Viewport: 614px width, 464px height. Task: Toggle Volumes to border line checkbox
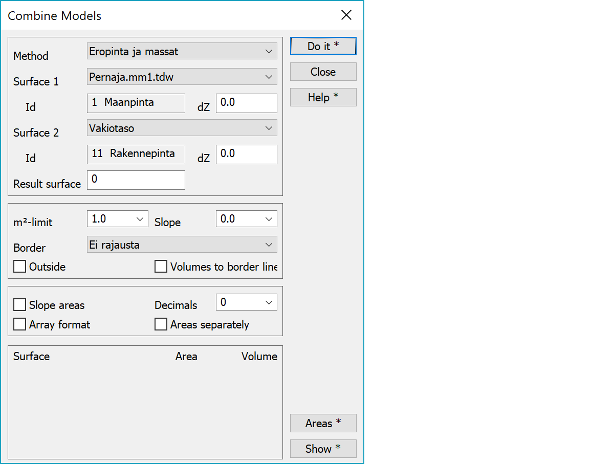161,267
